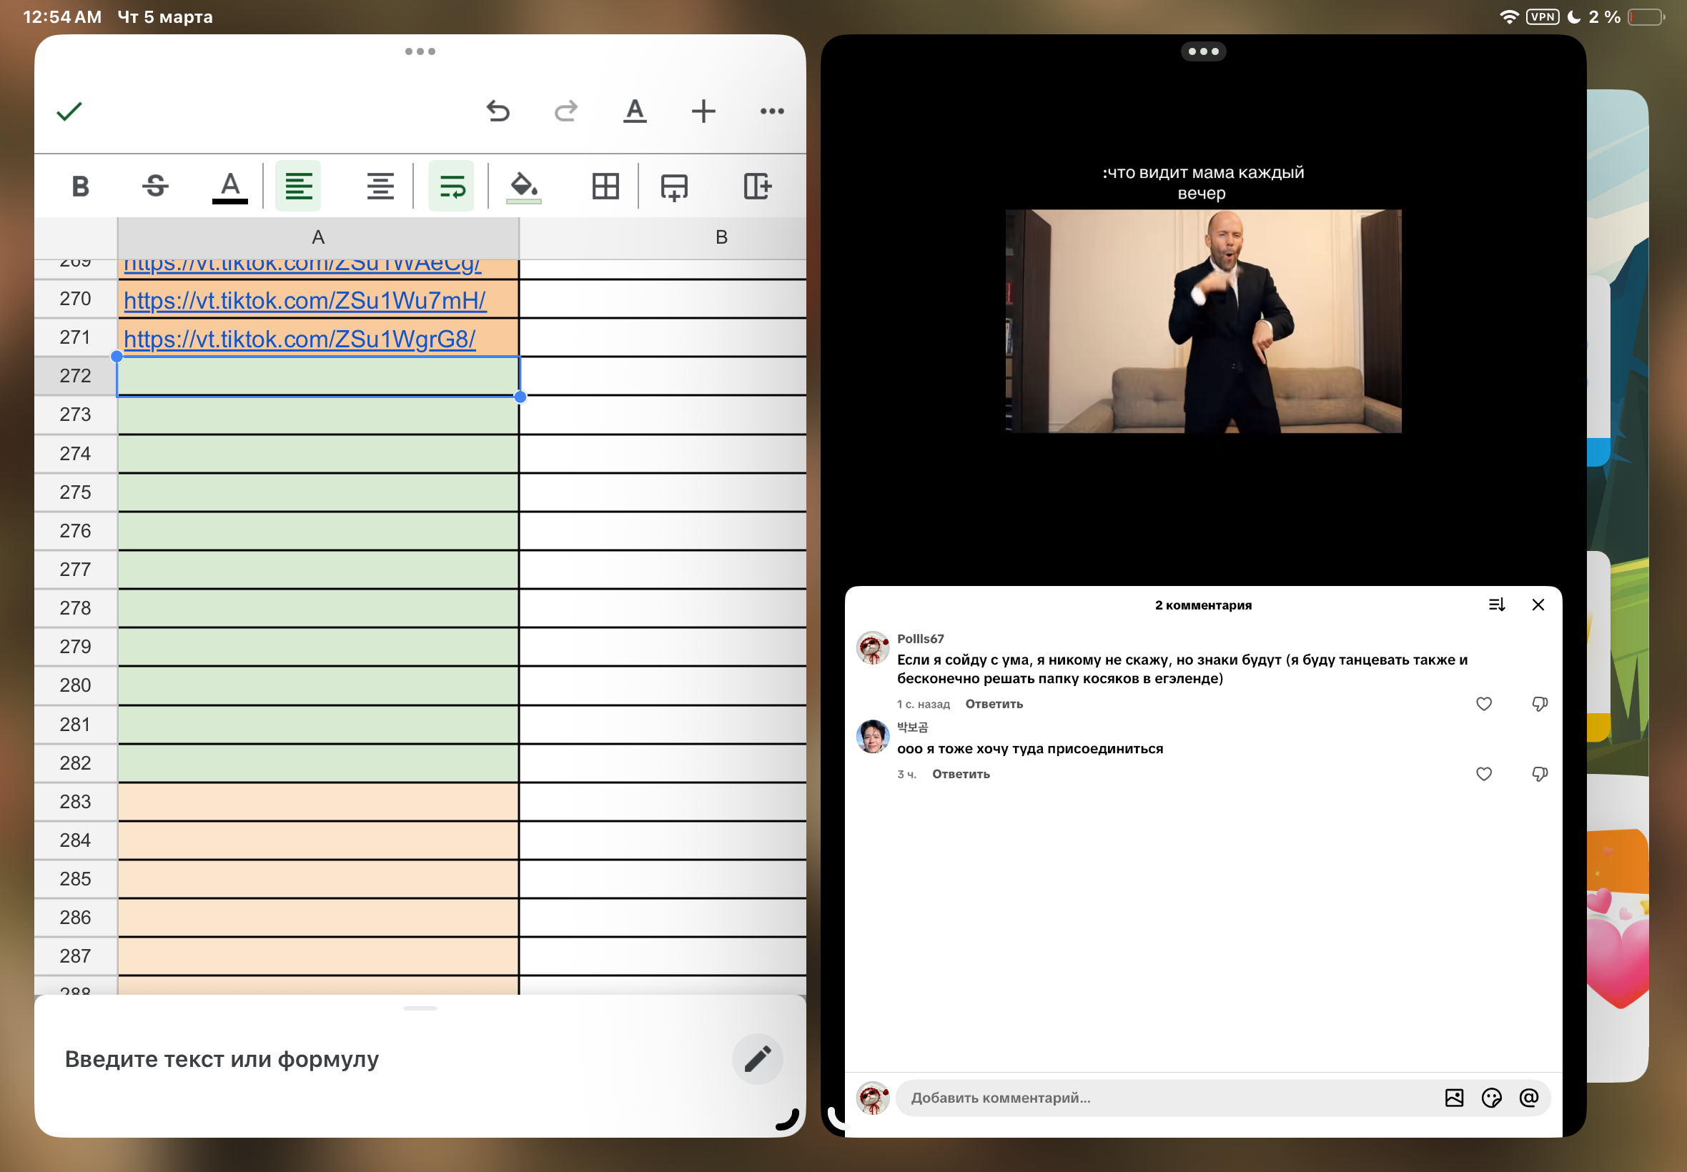Select row 285 header
The height and width of the screenshot is (1172, 1687).
(76, 878)
